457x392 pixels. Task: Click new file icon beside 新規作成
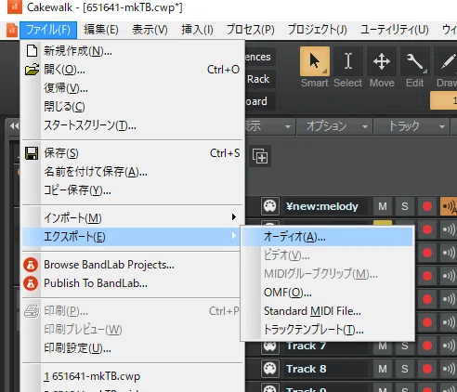[x=32, y=51]
